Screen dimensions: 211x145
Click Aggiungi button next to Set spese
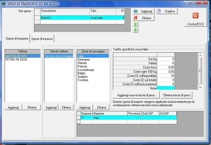click(x=143, y=11)
